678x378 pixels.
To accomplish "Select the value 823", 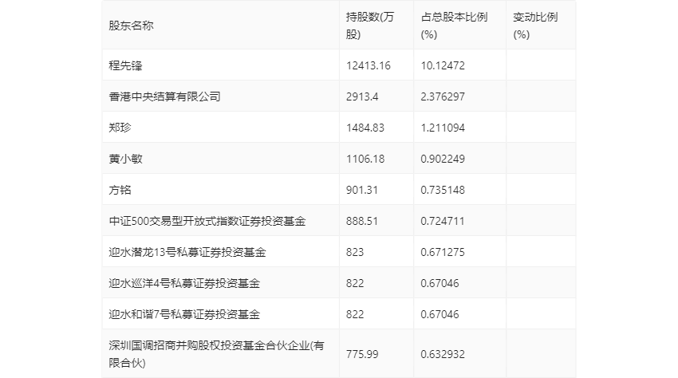I will [355, 252].
